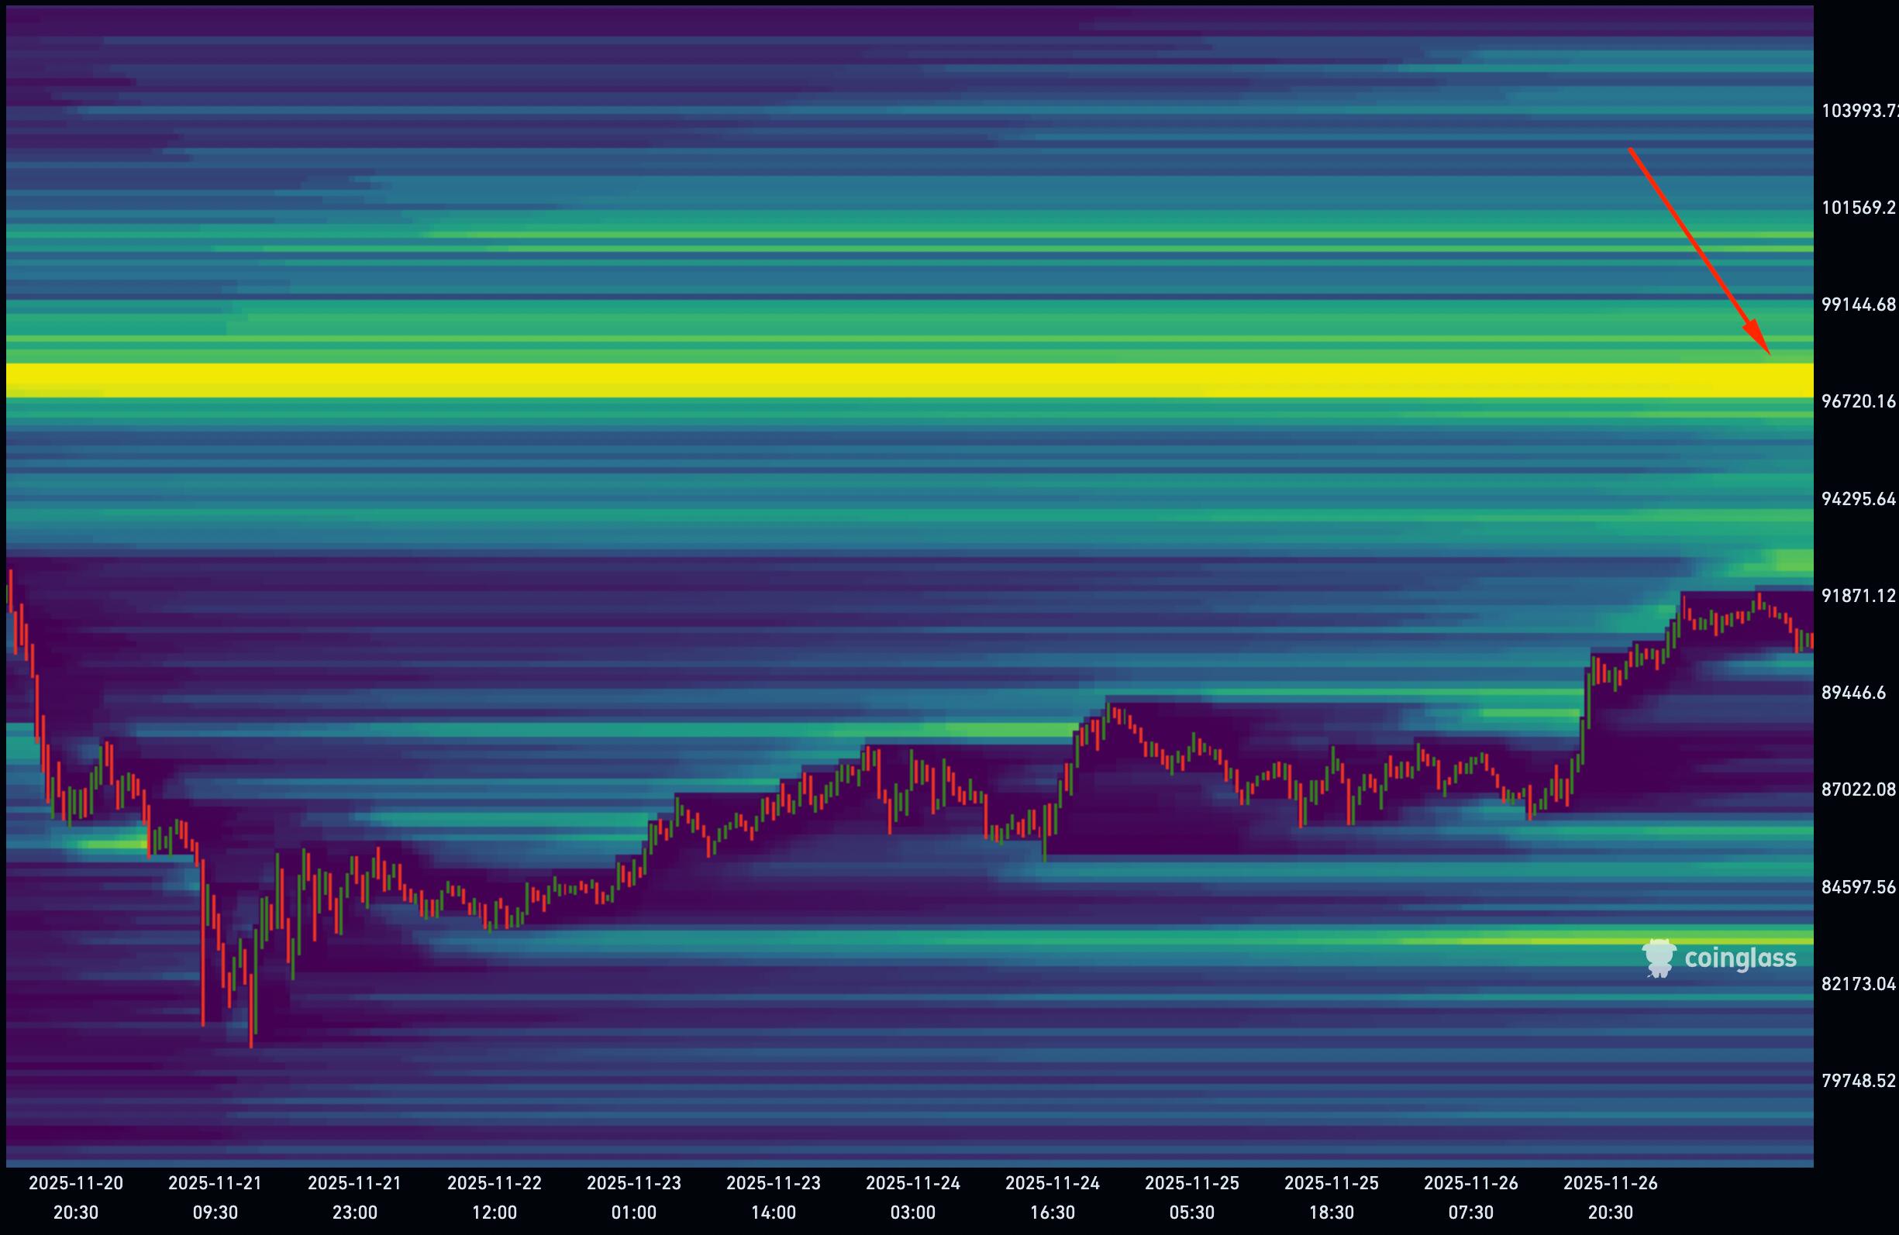
Task: Click the 96720.16 price axis label
Action: coord(1857,401)
